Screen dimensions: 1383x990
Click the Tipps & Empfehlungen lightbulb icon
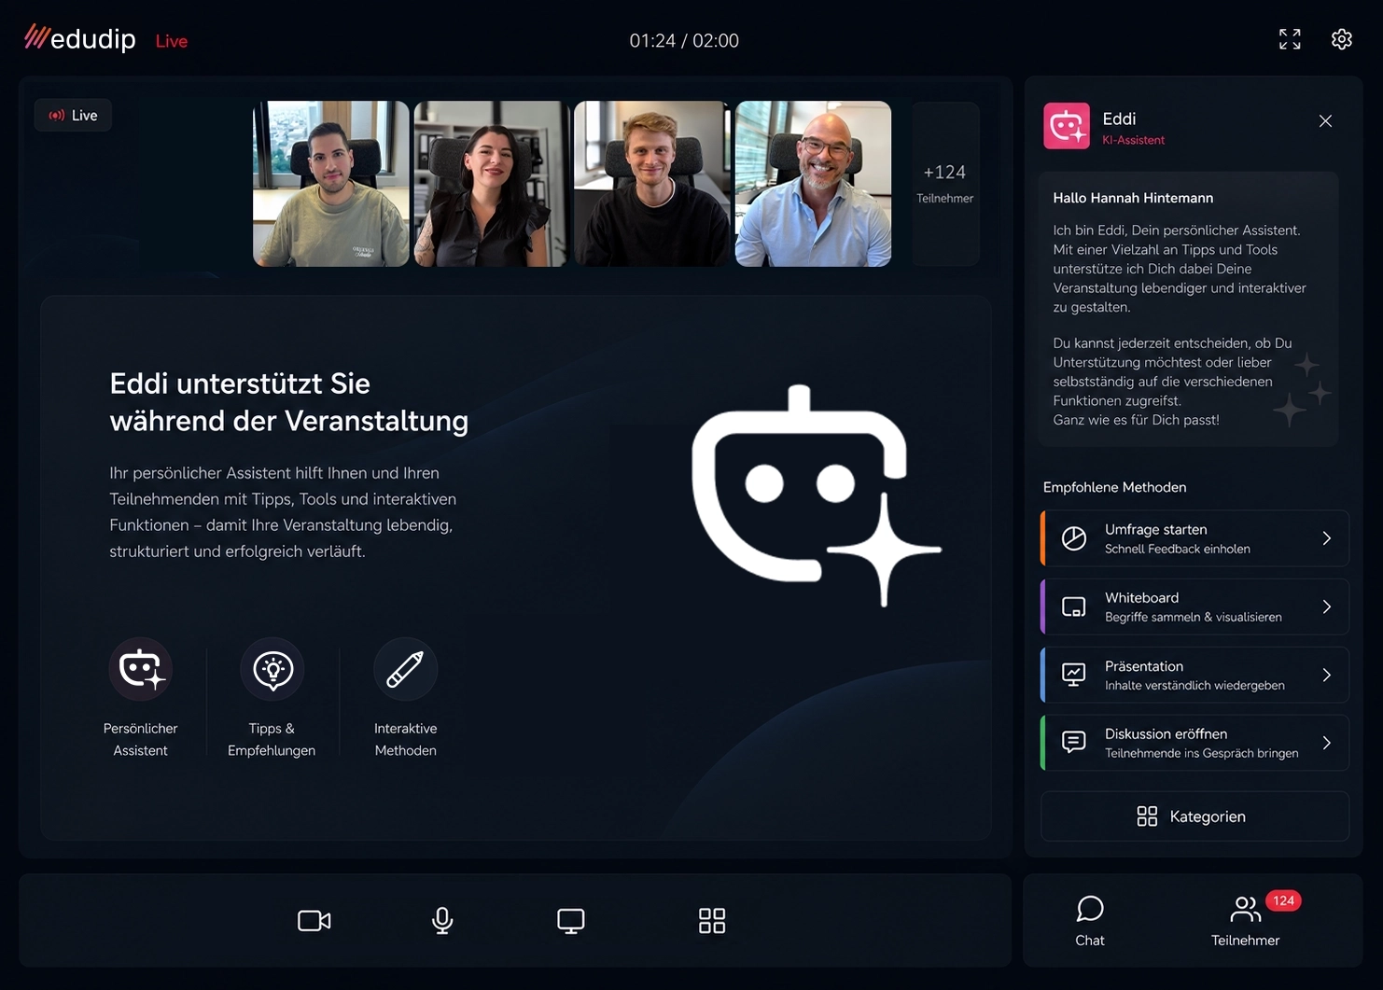click(x=272, y=669)
